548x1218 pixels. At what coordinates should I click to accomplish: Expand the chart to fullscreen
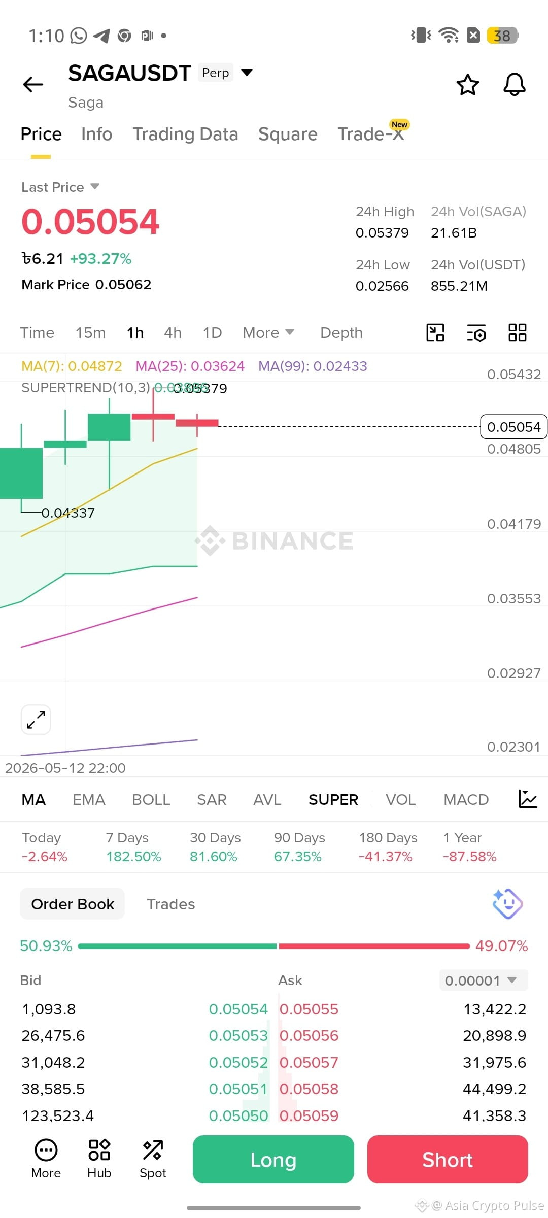click(x=36, y=720)
